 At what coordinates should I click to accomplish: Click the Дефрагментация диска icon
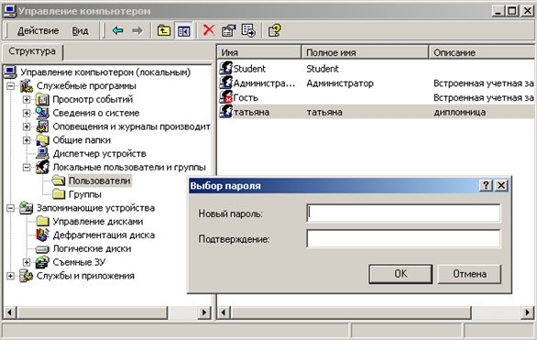(x=42, y=235)
